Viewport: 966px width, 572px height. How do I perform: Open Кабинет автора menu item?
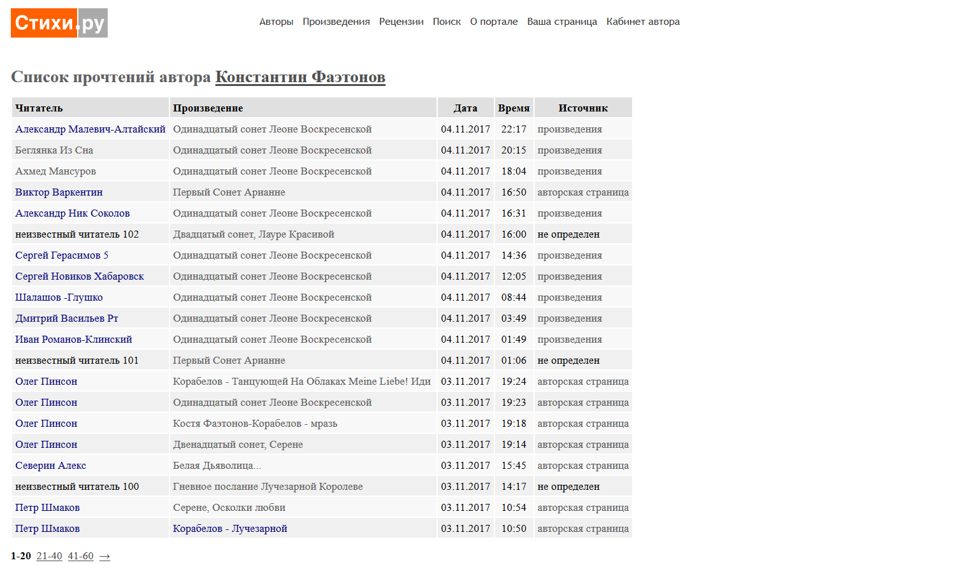pyautogui.click(x=643, y=22)
